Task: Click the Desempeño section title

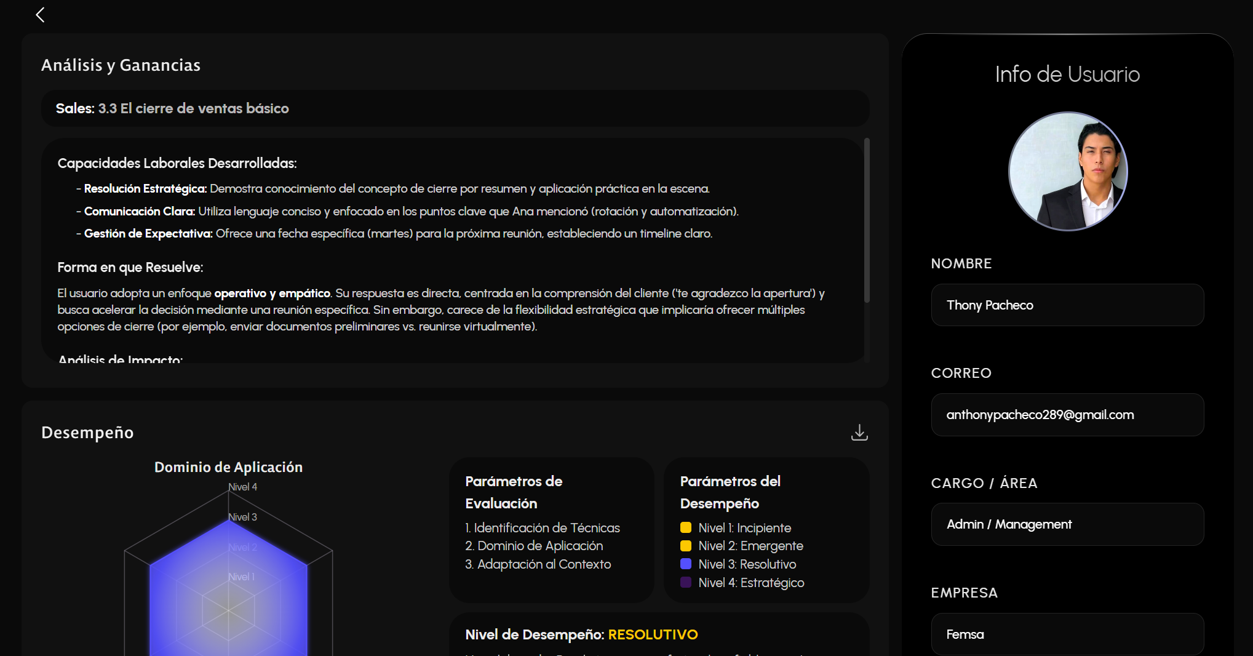Action: [x=87, y=432]
